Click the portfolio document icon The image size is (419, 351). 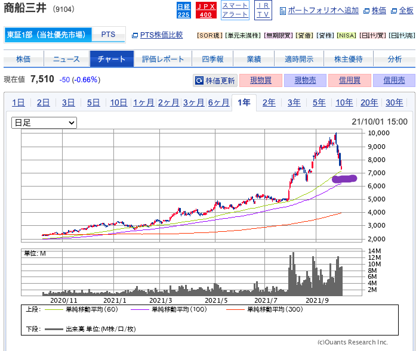[282, 11]
